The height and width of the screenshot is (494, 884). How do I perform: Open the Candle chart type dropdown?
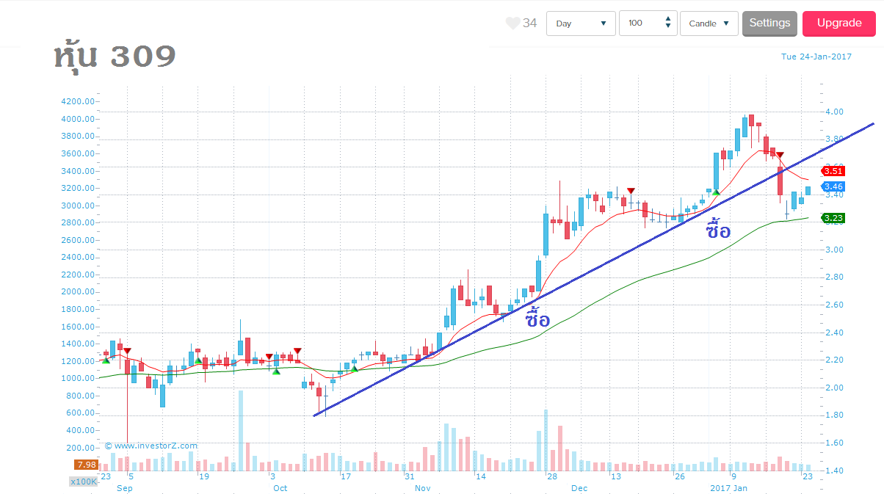(709, 23)
